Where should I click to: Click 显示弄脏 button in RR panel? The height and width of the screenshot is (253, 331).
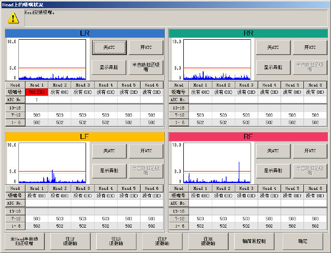click(273, 67)
